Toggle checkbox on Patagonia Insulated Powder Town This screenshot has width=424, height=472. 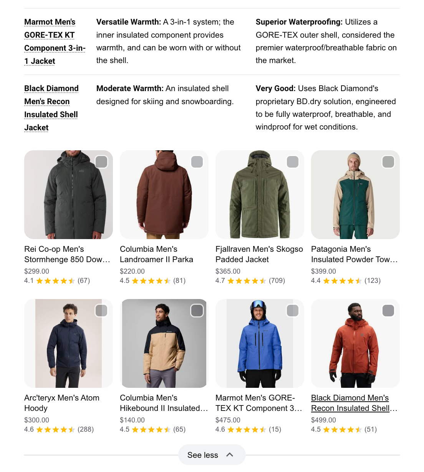[x=388, y=162]
